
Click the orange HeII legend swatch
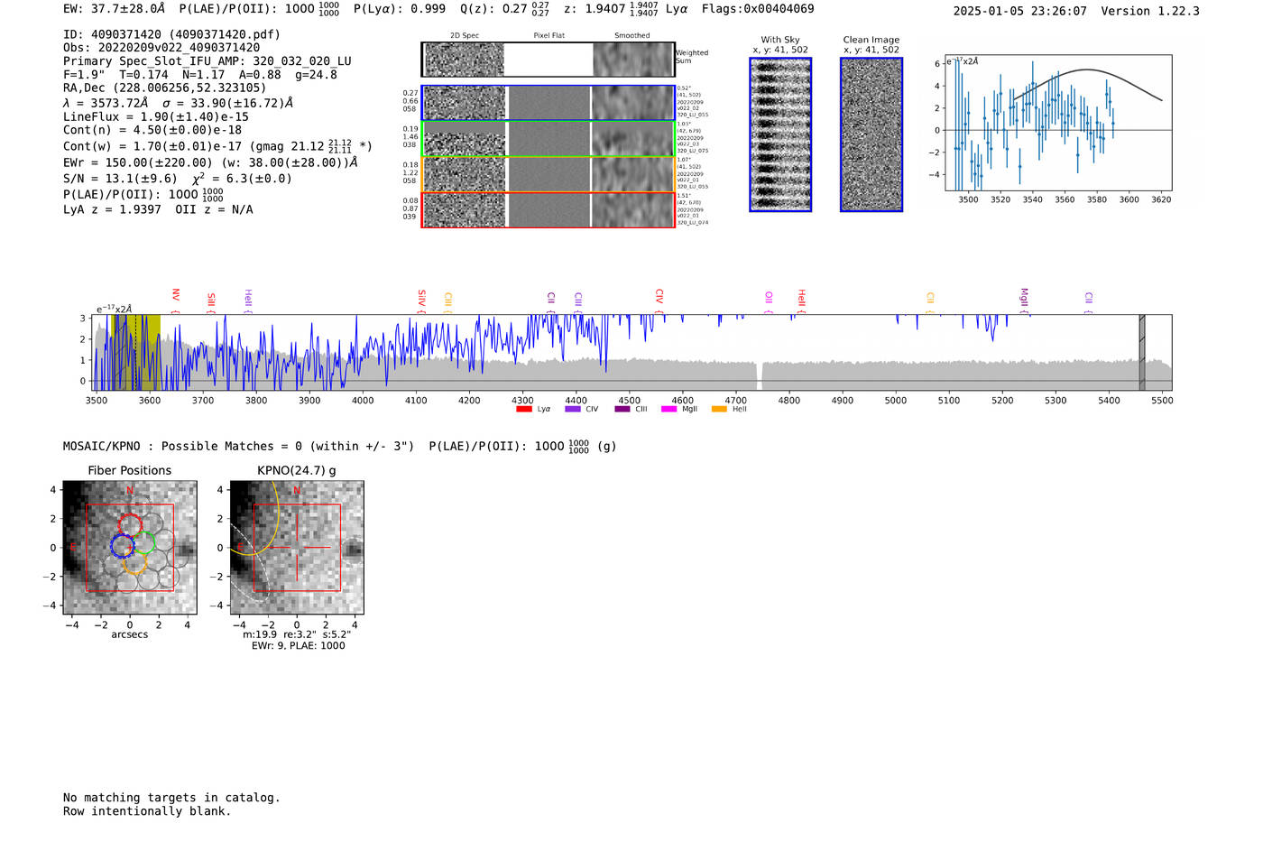(719, 409)
